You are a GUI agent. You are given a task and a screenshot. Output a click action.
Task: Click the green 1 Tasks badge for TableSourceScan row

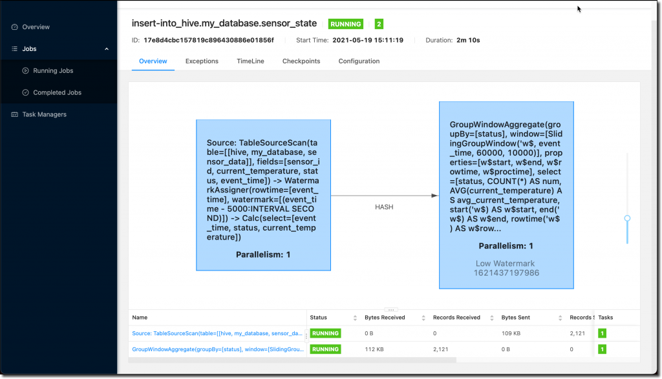click(603, 333)
